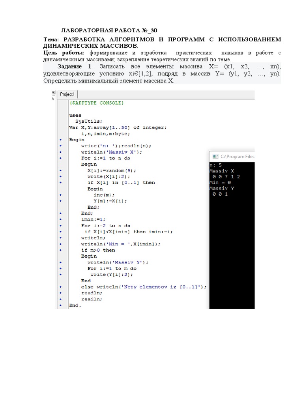Click the 'imin:=1;' statement
The width and height of the screenshot is (303, 404).
point(93,219)
